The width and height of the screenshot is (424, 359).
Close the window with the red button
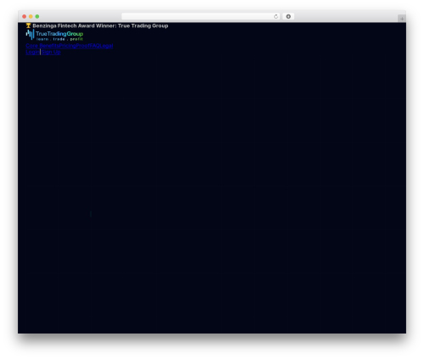(25, 16)
